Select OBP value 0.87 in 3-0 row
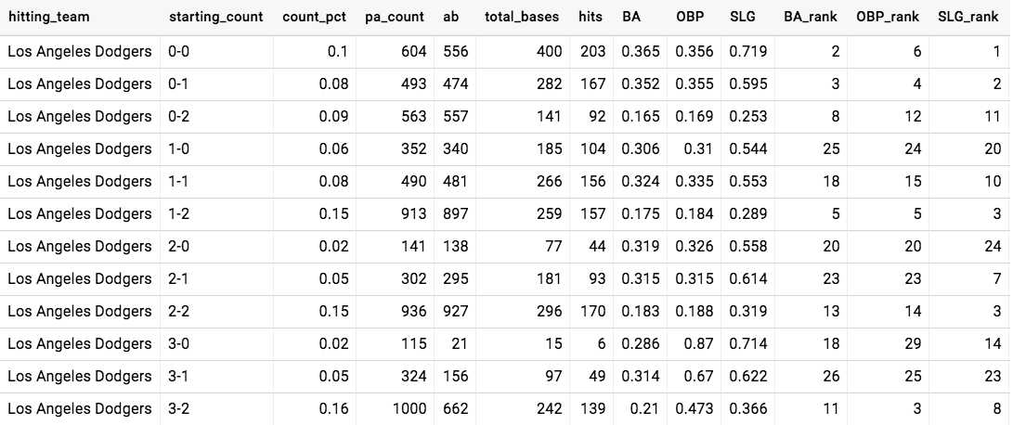Image resolution: width=1013 pixels, height=425 pixels. pyautogui.click(x=698, y=343)
